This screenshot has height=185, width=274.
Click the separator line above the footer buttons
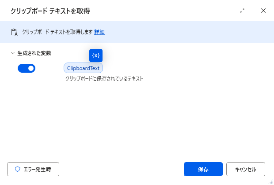click(x=137, y=153)
